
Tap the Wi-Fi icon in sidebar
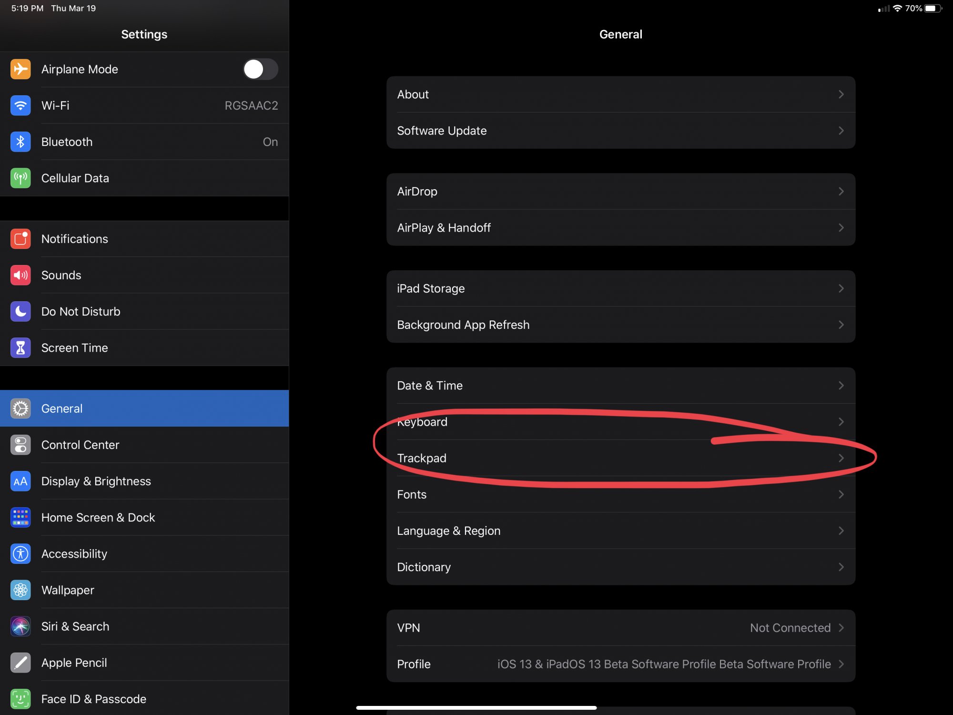(x=20, y=105)
